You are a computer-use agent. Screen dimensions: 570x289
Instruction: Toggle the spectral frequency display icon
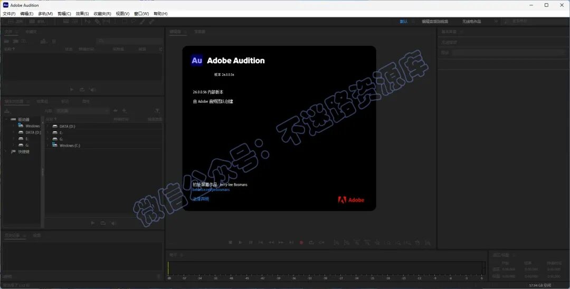(66, 22)
